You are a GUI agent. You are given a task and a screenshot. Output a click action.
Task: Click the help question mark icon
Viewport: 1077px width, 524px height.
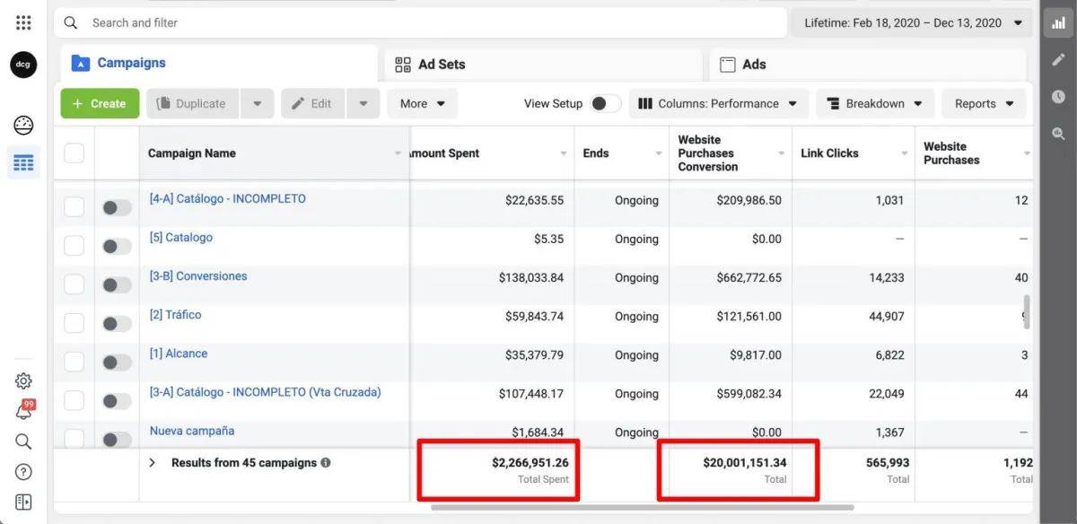click(x=23, y=472)
